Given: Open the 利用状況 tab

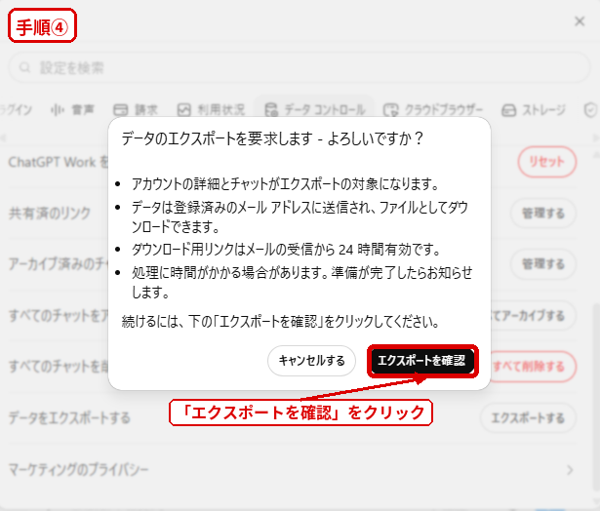Looking at the screenshot, I should coord(211,110).
